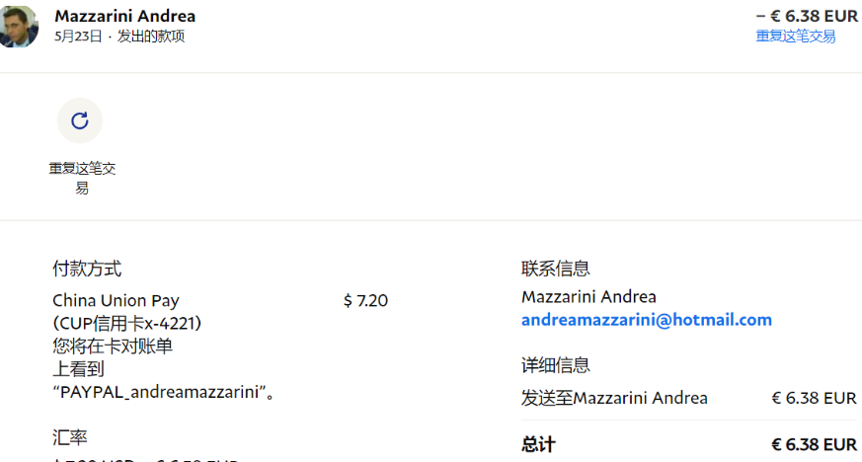Click the circular repeat transaction icon
Screen dimensions: 862x462
click(80, 120)
